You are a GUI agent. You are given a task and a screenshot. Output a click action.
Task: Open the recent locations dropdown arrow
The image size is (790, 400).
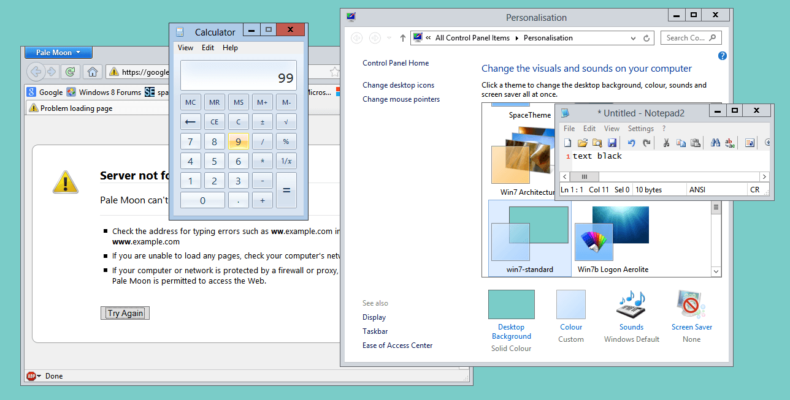[389, 38]
